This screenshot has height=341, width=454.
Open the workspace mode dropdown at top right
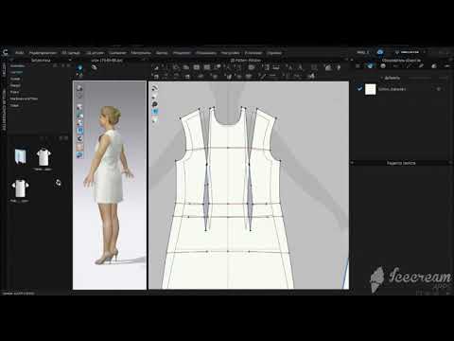coord(410,52)
